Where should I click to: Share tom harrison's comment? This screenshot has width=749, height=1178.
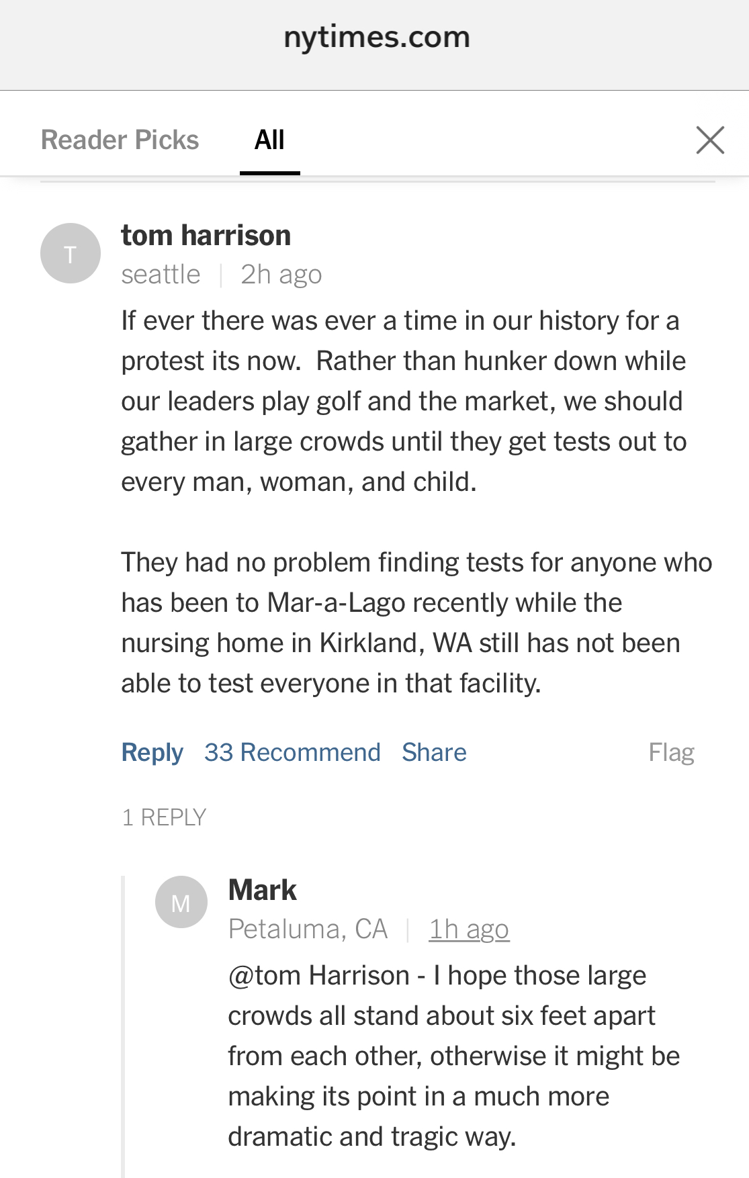[434, 752]
